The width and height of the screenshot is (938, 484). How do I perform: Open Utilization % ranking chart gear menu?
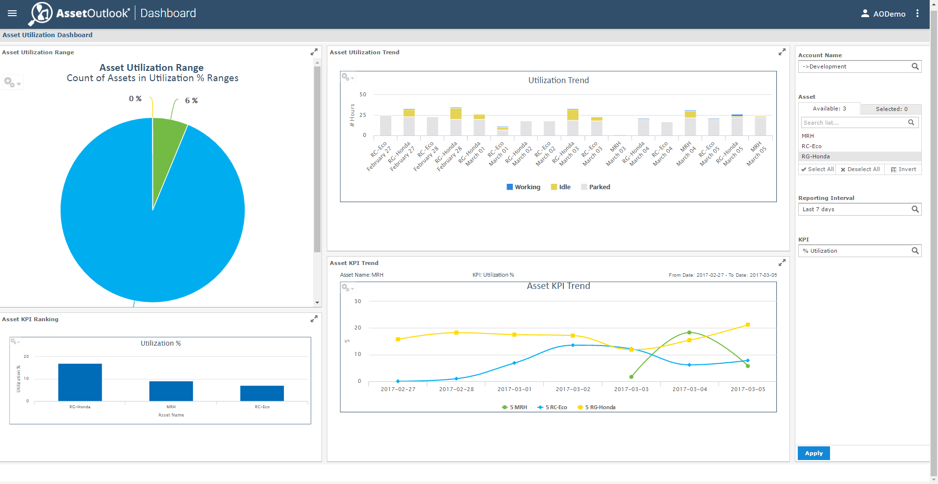coord(15,341)
